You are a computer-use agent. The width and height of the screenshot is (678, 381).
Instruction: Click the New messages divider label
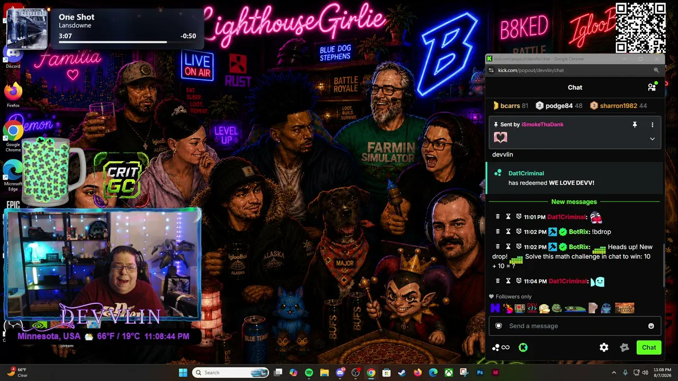[574, 202]
